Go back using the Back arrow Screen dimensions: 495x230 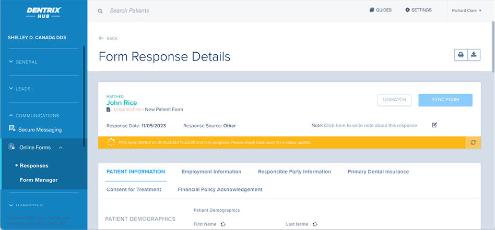[x=101, y=38]
